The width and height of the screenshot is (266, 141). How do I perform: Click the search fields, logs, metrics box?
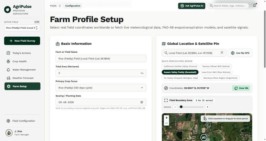(x=228, y=6)
